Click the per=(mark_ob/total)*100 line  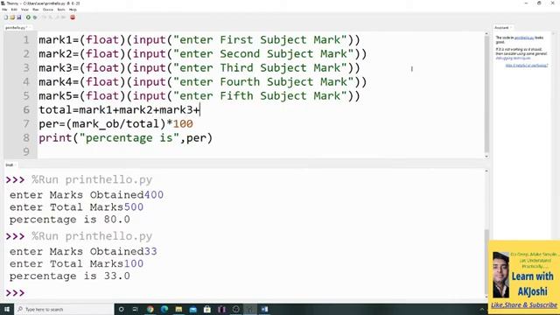click(x=115, y=124)
